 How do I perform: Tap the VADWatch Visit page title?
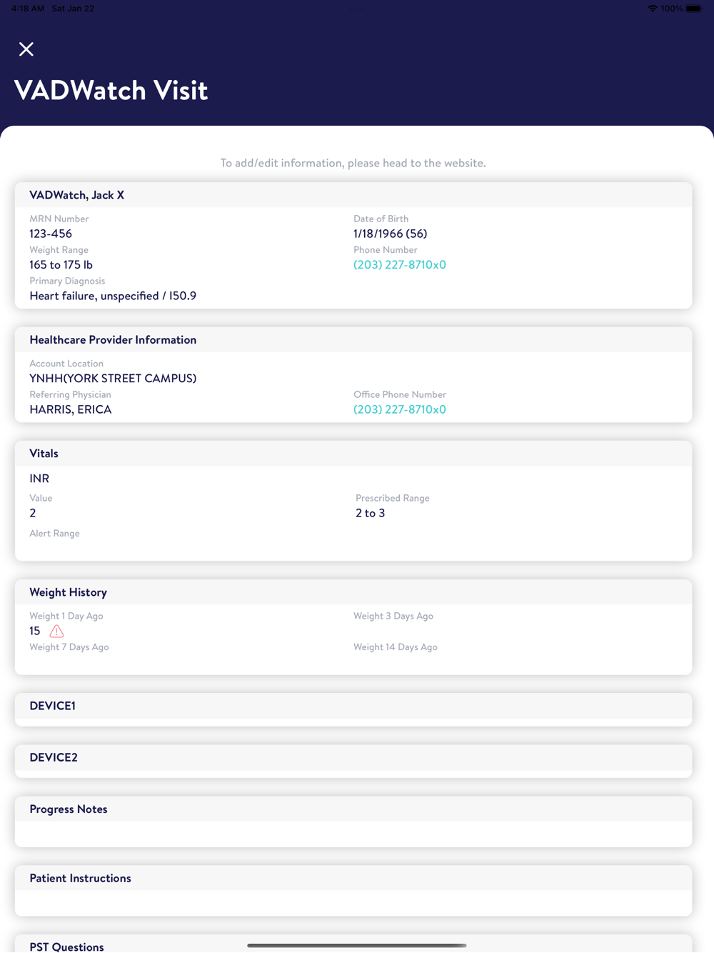111,91
